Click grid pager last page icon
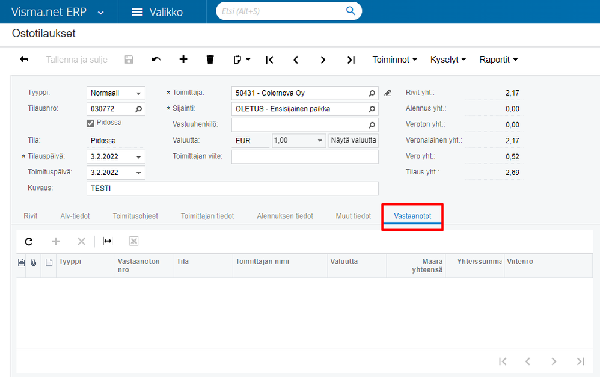Screen dimensions: 600x377 [x=581, y=361]
